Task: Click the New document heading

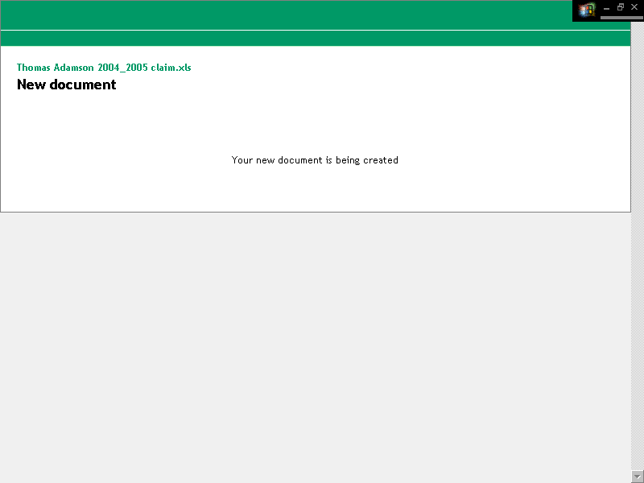Action: coord(66,85)
